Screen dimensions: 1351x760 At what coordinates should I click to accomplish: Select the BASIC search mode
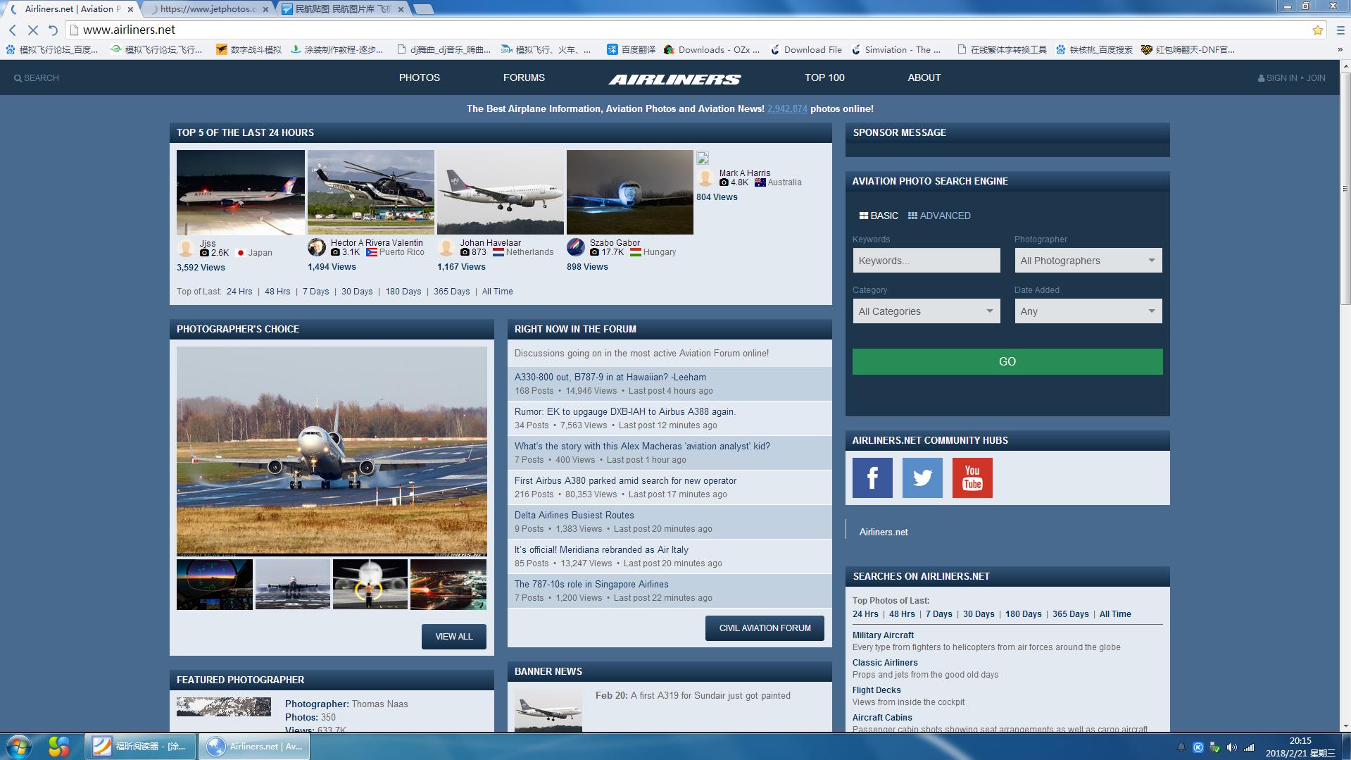[879, 216]
